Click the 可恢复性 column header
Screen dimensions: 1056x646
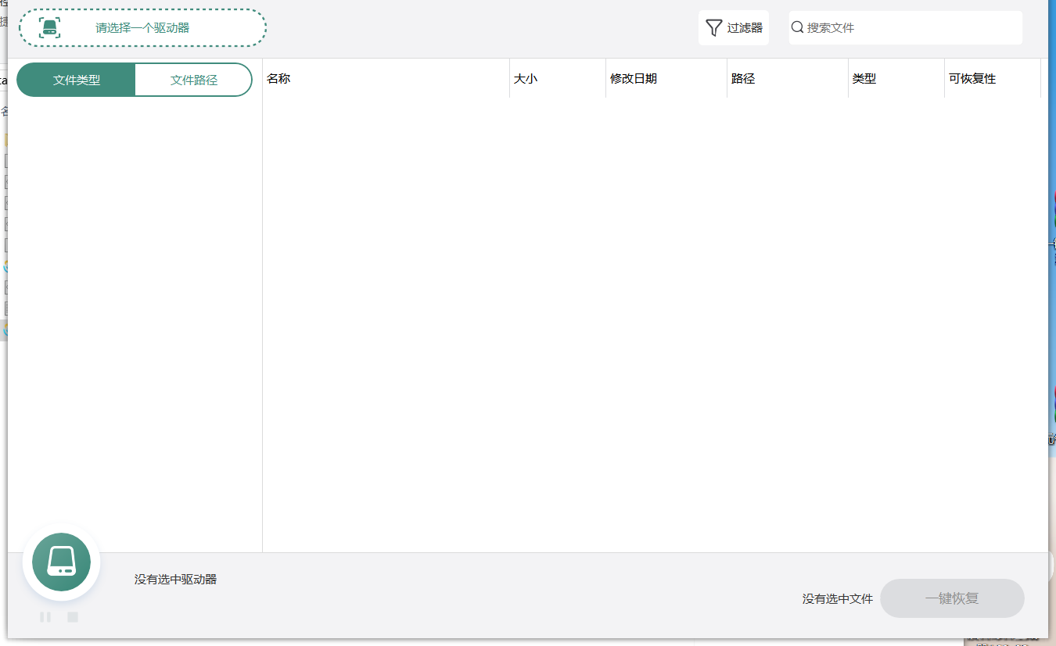[x=972, y=78]
